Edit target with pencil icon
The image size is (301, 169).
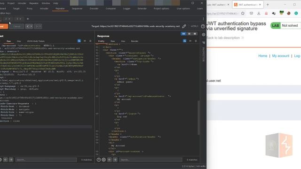(184, 26)
